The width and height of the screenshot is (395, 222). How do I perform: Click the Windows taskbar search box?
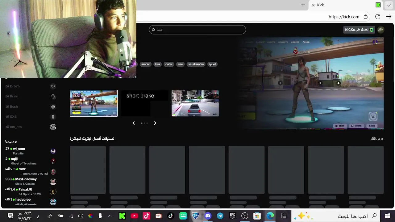(336, 216)
